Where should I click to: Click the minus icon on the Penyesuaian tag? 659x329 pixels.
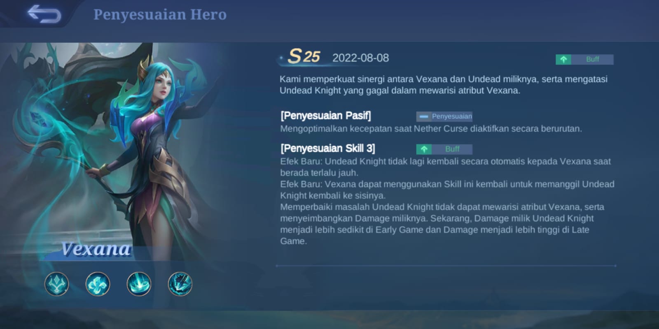click(423, 116)
